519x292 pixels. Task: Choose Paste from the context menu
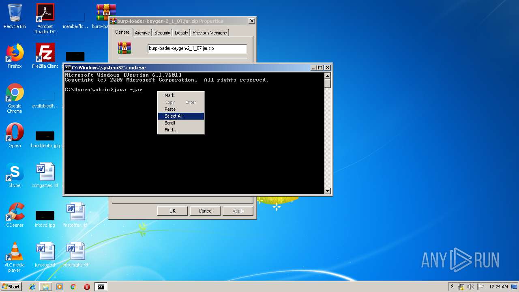[x=181, y=109]
